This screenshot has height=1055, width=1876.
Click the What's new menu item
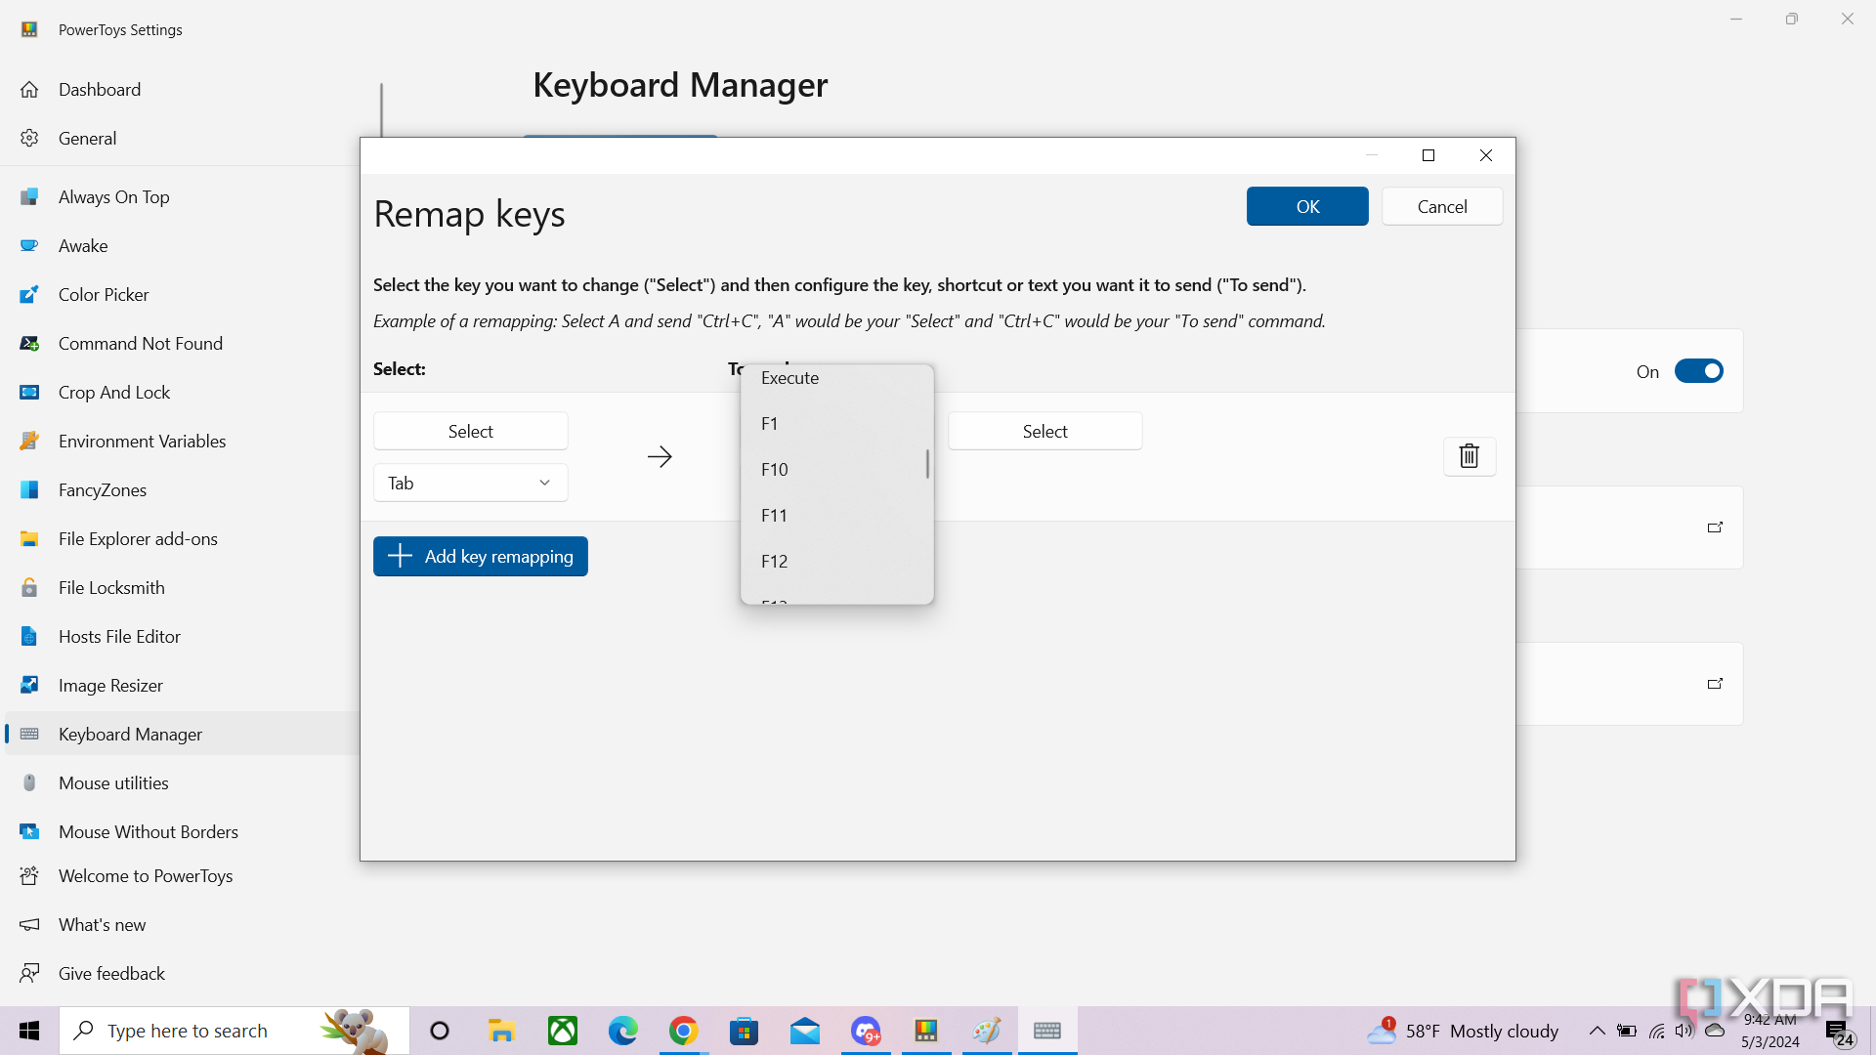click(x=102, y=923)
